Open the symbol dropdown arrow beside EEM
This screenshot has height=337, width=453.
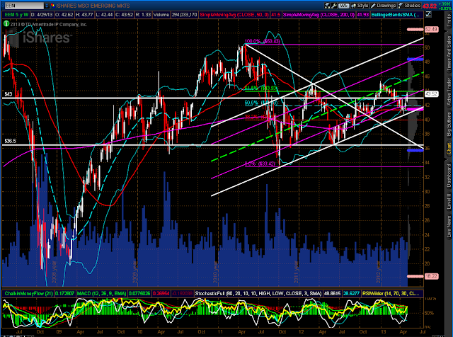tap(47, 6)
